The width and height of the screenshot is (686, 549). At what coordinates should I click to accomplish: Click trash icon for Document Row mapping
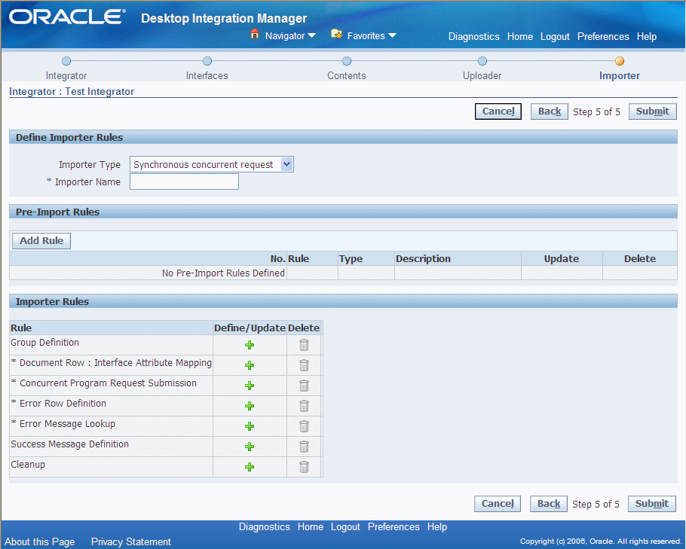(x=304, y=365)
